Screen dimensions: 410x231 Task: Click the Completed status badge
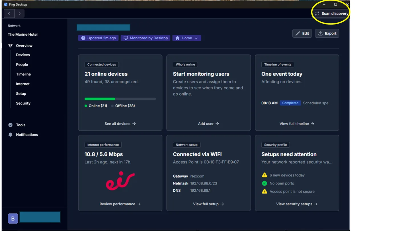(x=290, y=103)
